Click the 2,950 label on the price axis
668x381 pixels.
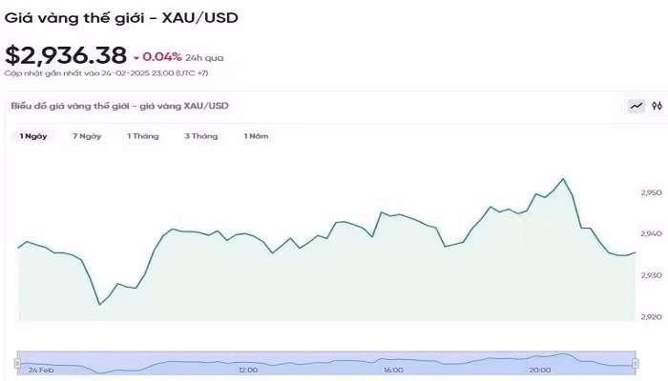pos(651,192)
